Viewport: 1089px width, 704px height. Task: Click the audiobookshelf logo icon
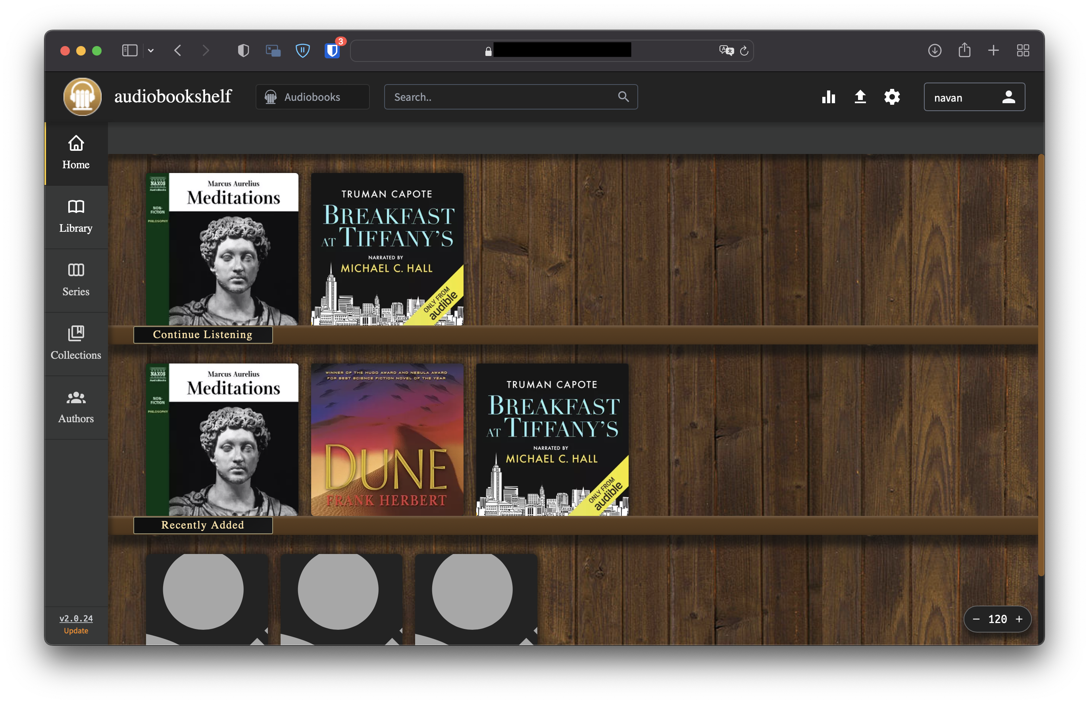coord(82,96)
